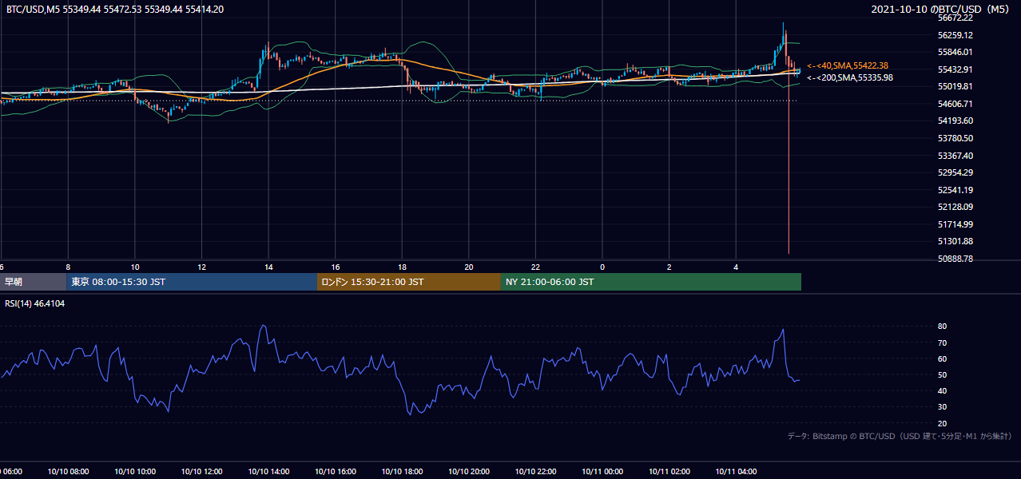The image size is (1021, 479).
Task: Click the 10/10 18:00 date axis label
Action: point(402,472)
